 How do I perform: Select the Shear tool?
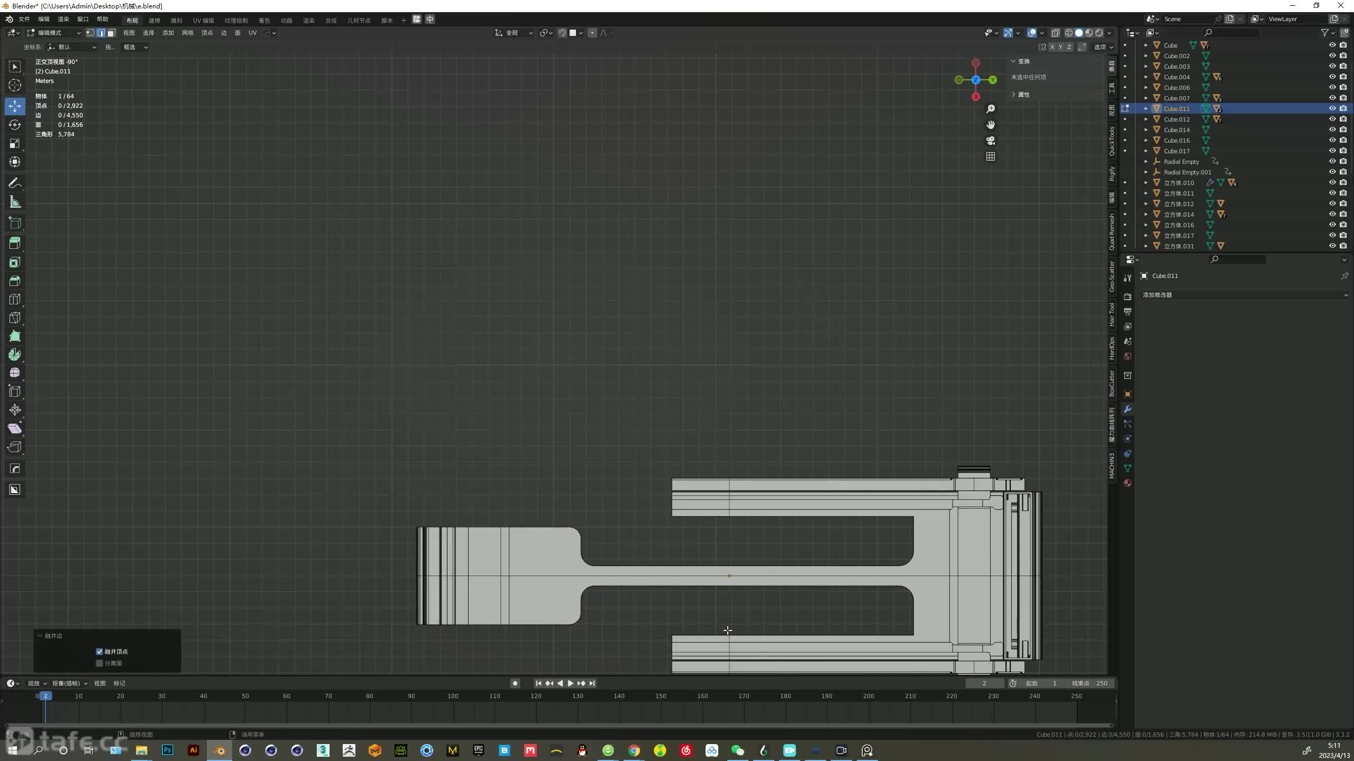point(15,429)
